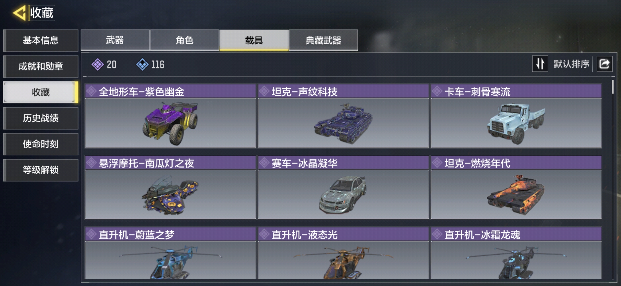Switch to the 武器 tab

click(115, 40)
